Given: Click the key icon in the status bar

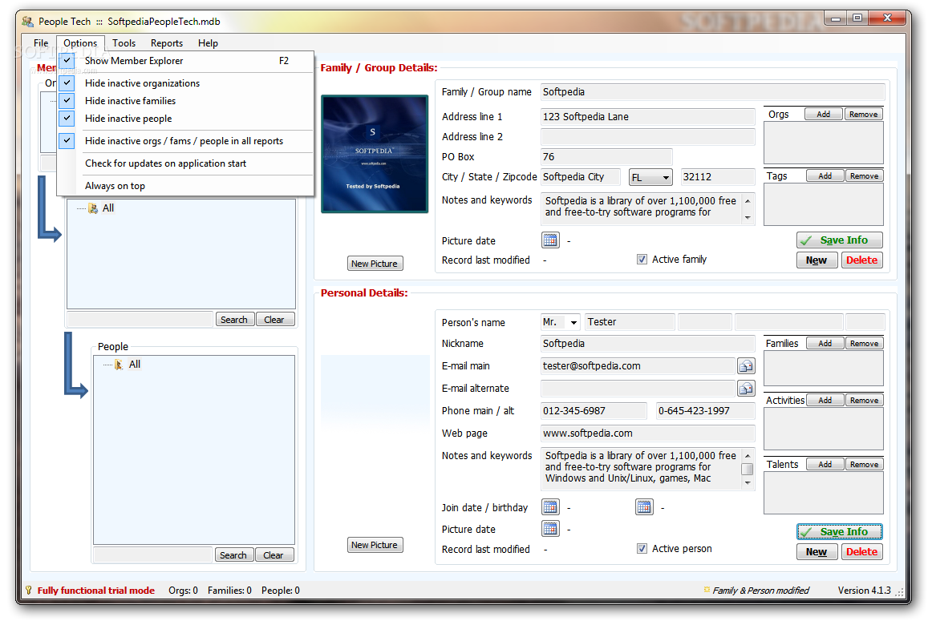Looking at the screenshot, I should tap(28, 591).
